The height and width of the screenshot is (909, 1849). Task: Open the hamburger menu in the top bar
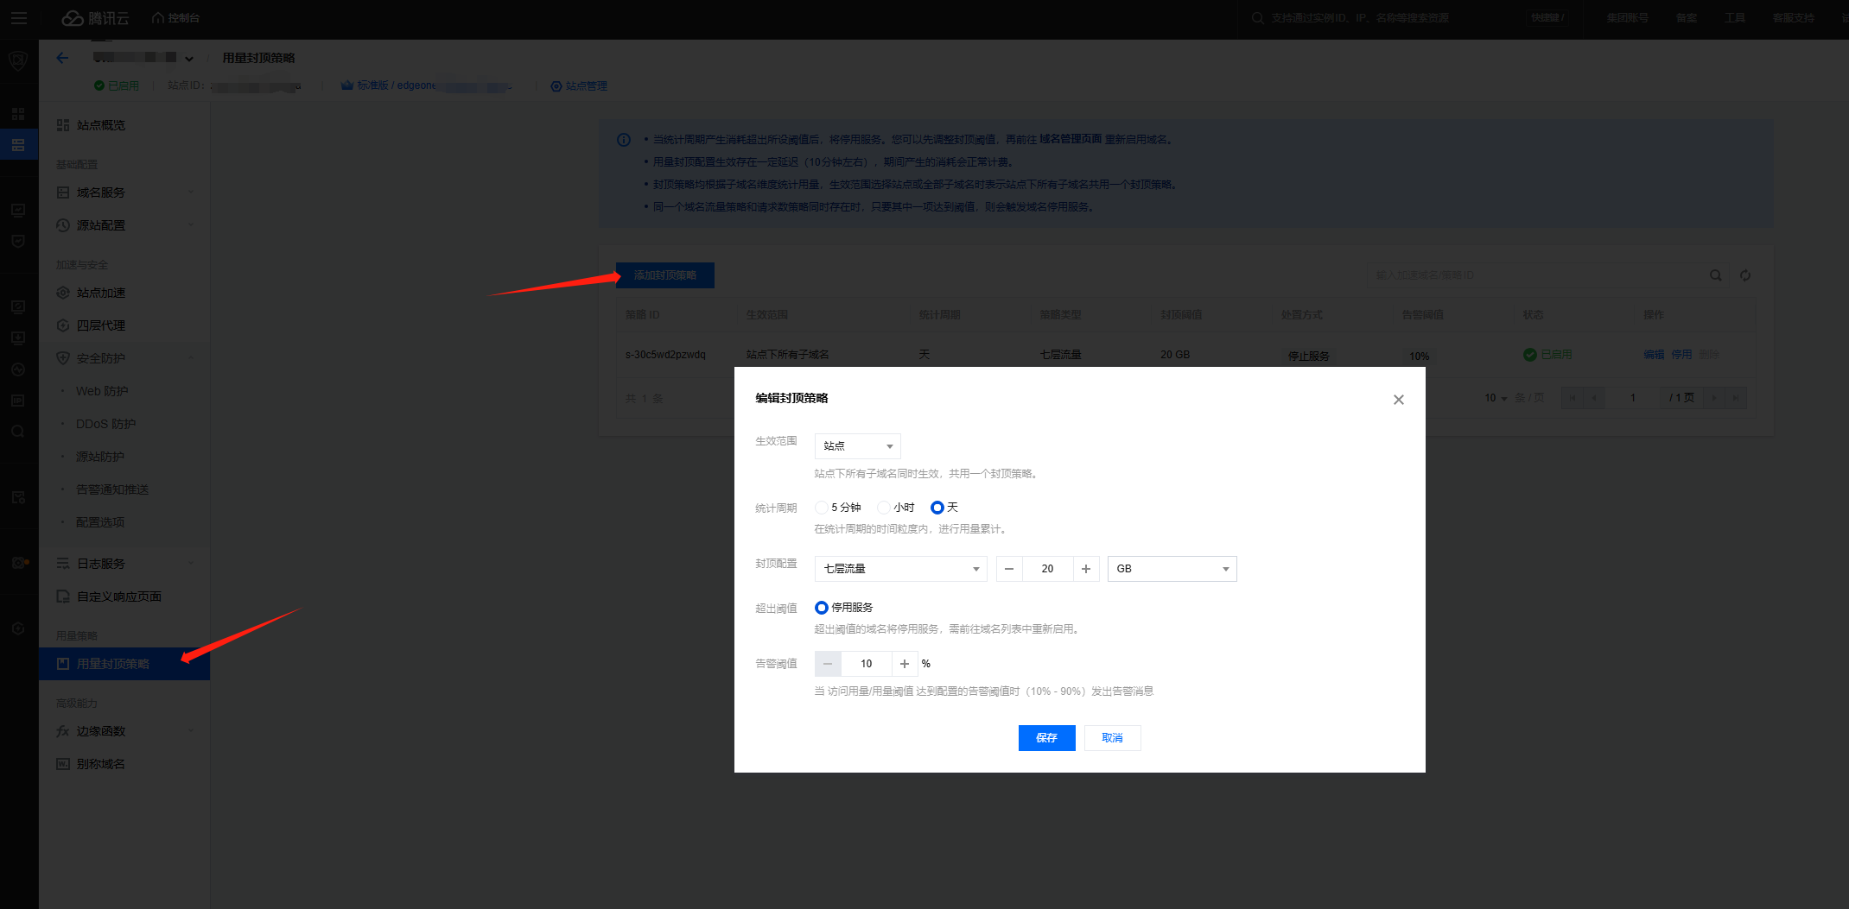(18, 18)
